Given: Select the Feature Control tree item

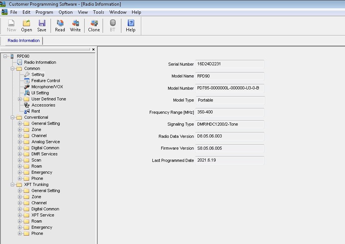Looking at the screenshot, I should (x=46, y=81).
